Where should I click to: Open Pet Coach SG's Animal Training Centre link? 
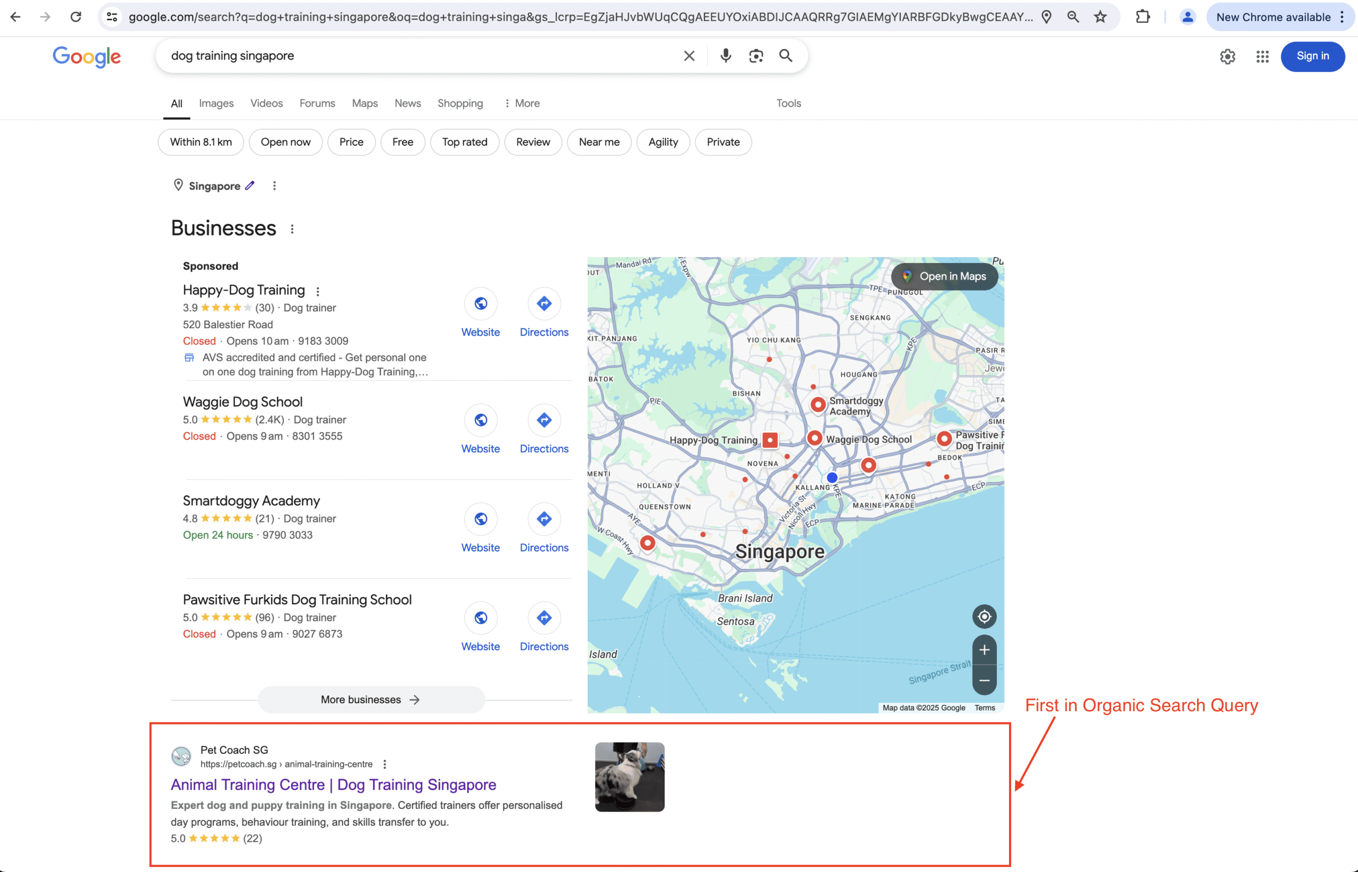(333, 785)
